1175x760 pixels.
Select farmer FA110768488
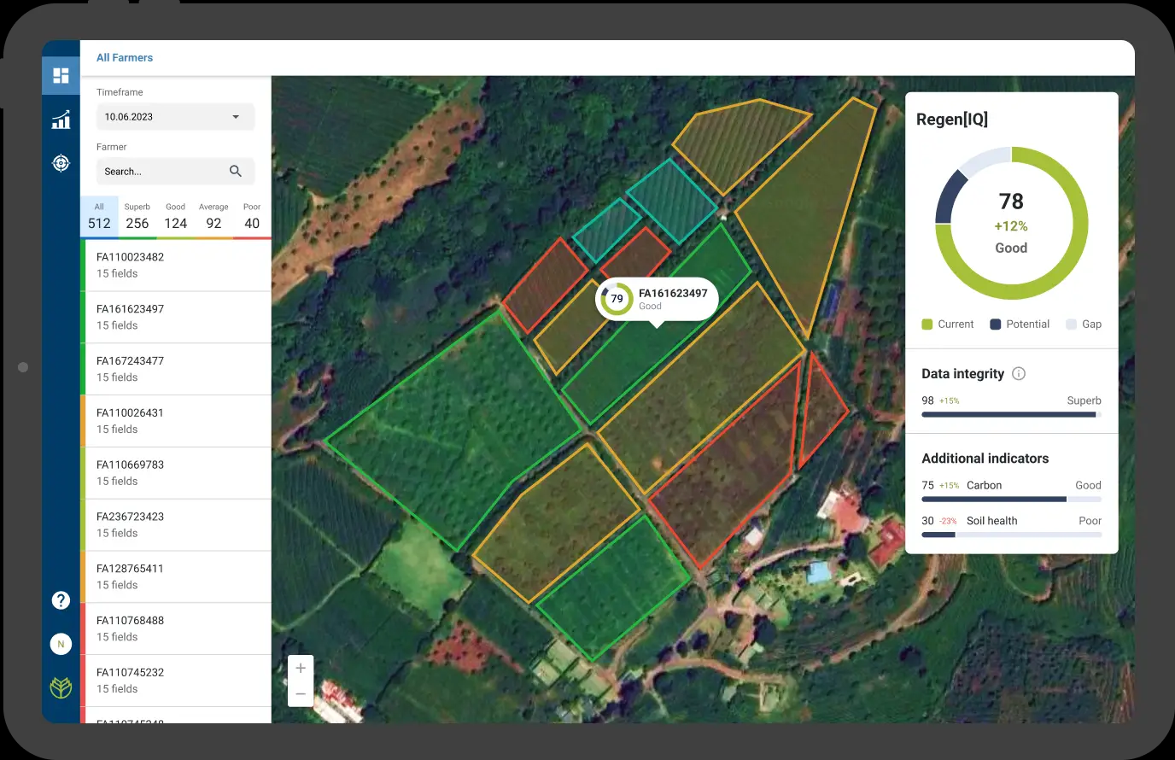tap(176, 629)
